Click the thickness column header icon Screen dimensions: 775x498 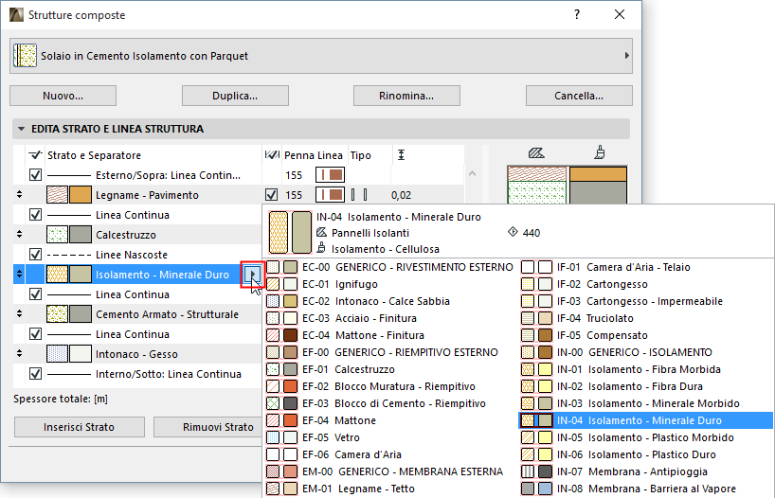coord(401,155)
